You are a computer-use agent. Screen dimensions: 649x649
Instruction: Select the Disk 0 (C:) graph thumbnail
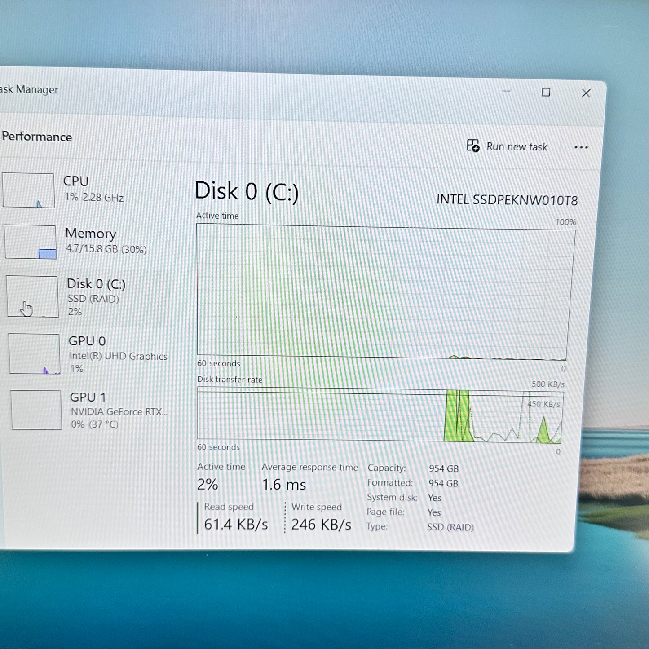click(x=32, y=296)
